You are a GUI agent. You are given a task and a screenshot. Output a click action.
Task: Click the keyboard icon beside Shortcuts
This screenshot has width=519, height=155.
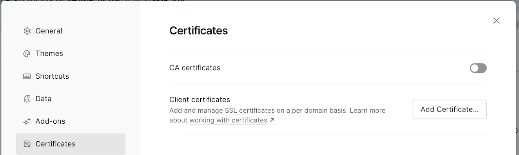coord(27,76)
